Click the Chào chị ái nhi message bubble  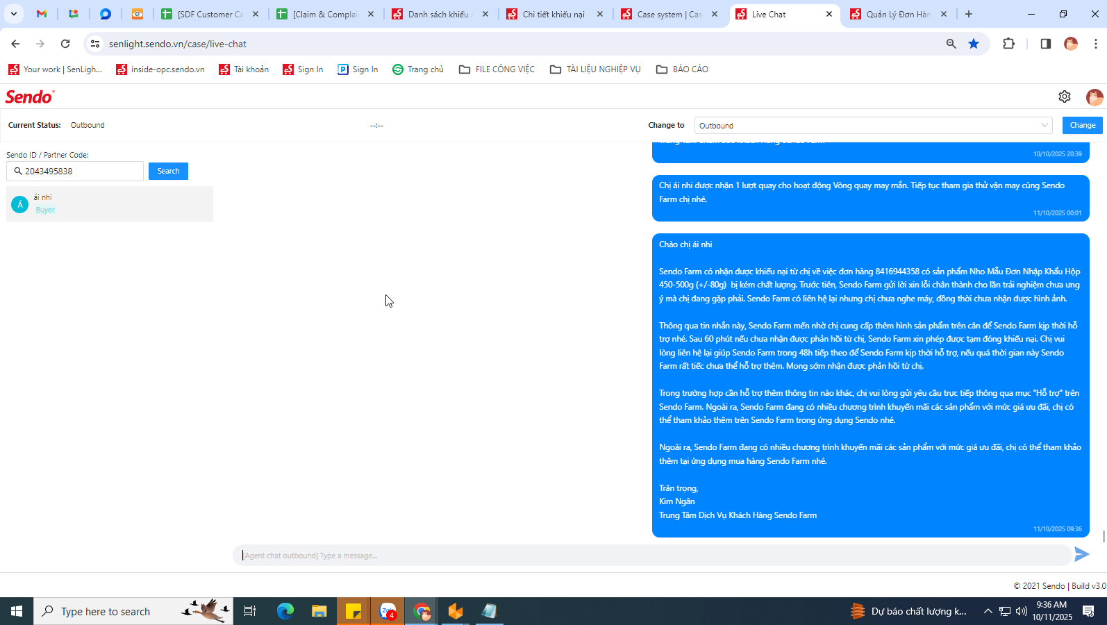pyautogui.click(x=871, y=385)
